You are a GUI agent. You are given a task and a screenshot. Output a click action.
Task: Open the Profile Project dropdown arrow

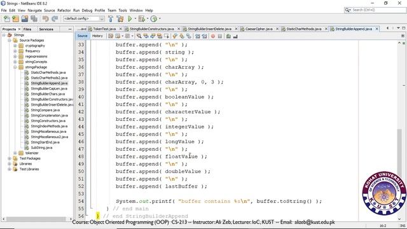click(x=160, y=18)
